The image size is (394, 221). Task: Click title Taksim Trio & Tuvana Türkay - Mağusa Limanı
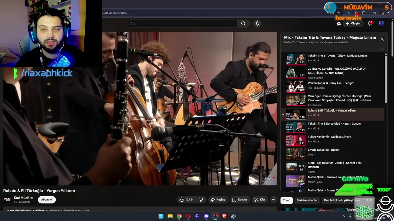(x=337, y=56)
